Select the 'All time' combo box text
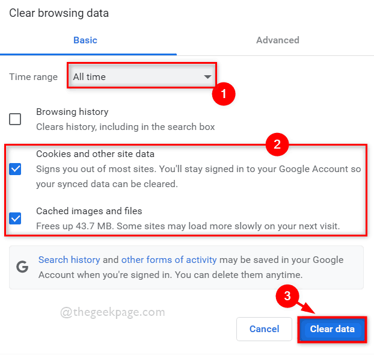 [x=89, y=77]
